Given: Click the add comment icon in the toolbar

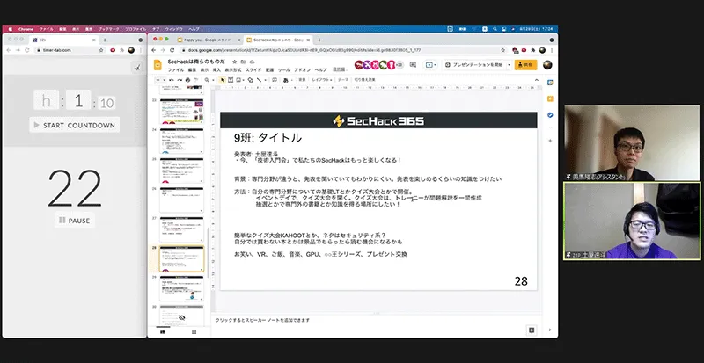Looking at the screenshot, I should 274,80.
